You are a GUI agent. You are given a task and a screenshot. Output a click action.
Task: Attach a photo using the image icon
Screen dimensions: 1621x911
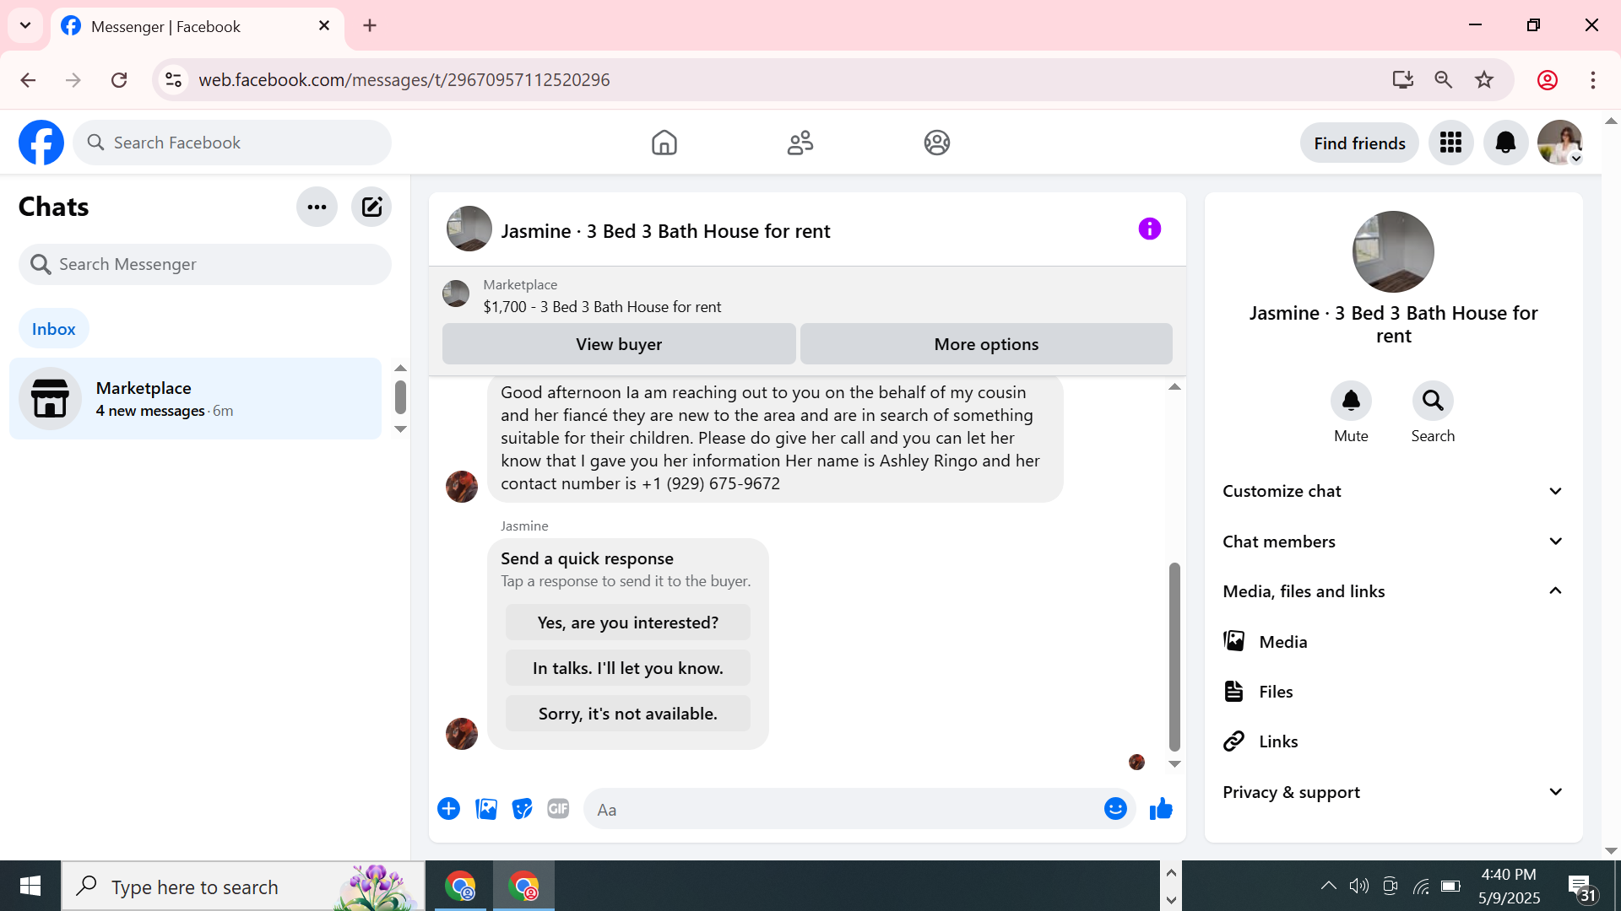[x=486, y=809]
